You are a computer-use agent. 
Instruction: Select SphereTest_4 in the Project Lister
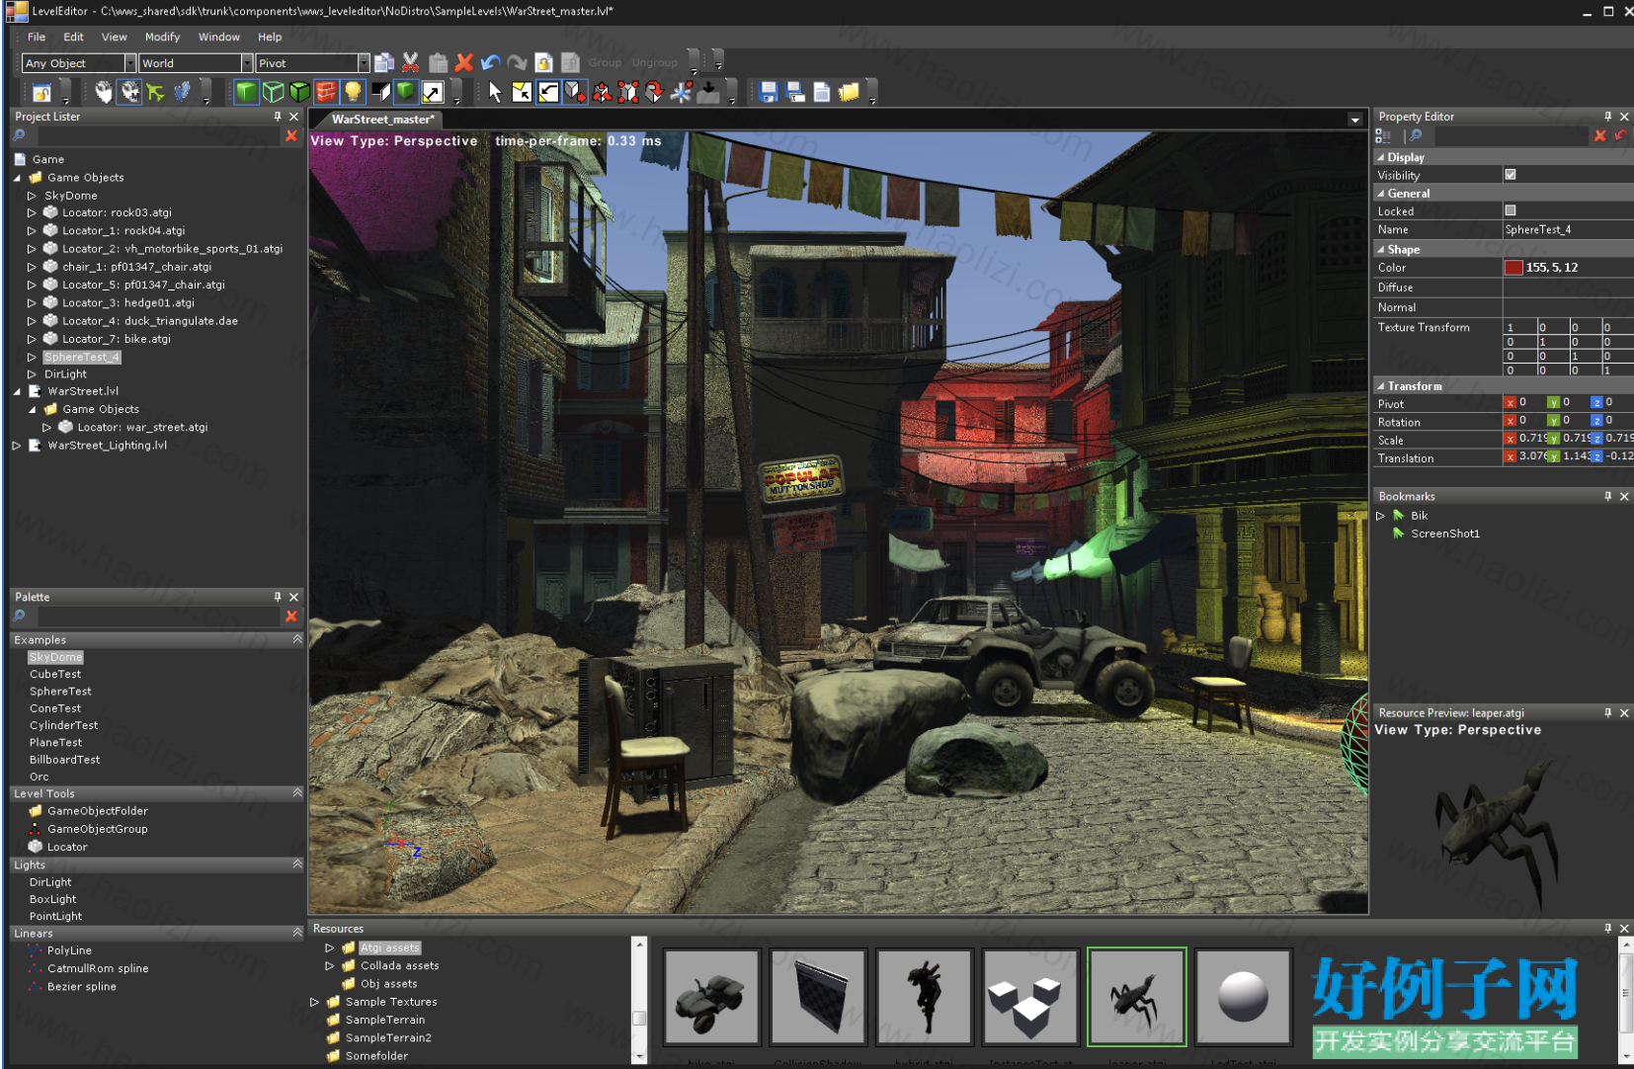pyautogui.click(x=81, y=357)
